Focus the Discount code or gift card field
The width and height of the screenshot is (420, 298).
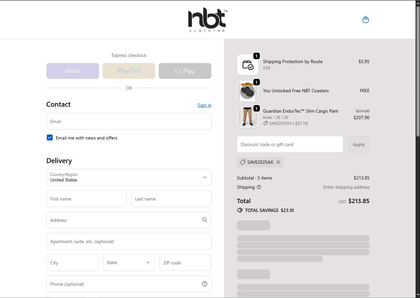pyautogui.click(x=290, y=144)
